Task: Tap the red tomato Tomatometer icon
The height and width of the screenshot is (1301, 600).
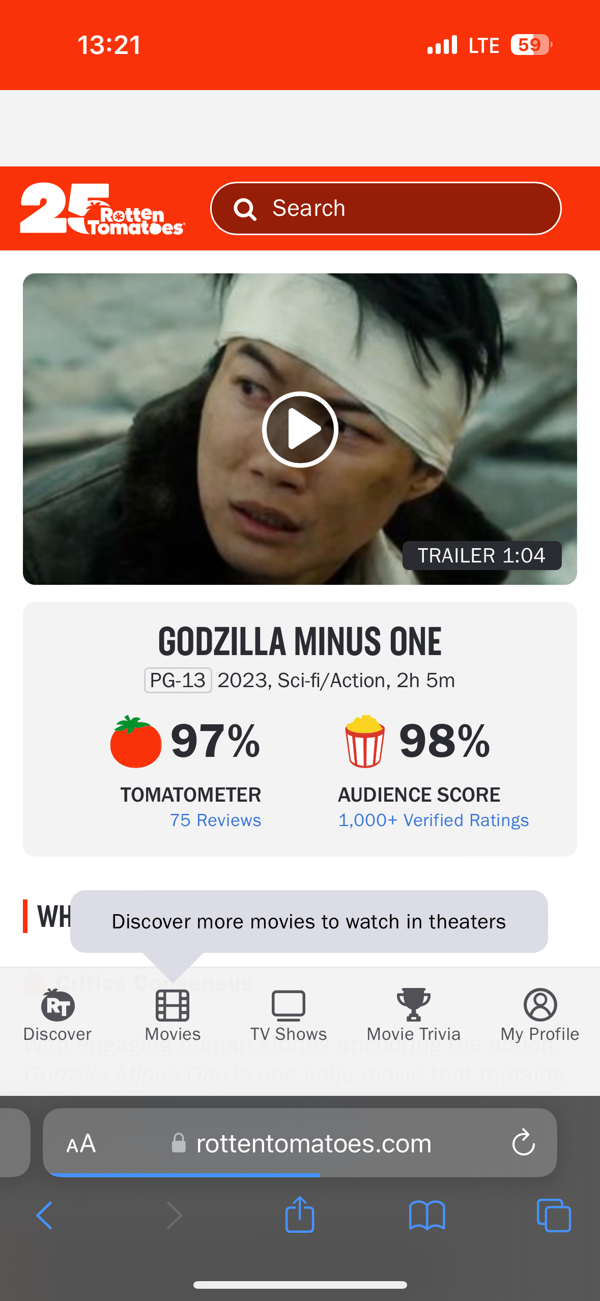Action: tap(136, 742)
